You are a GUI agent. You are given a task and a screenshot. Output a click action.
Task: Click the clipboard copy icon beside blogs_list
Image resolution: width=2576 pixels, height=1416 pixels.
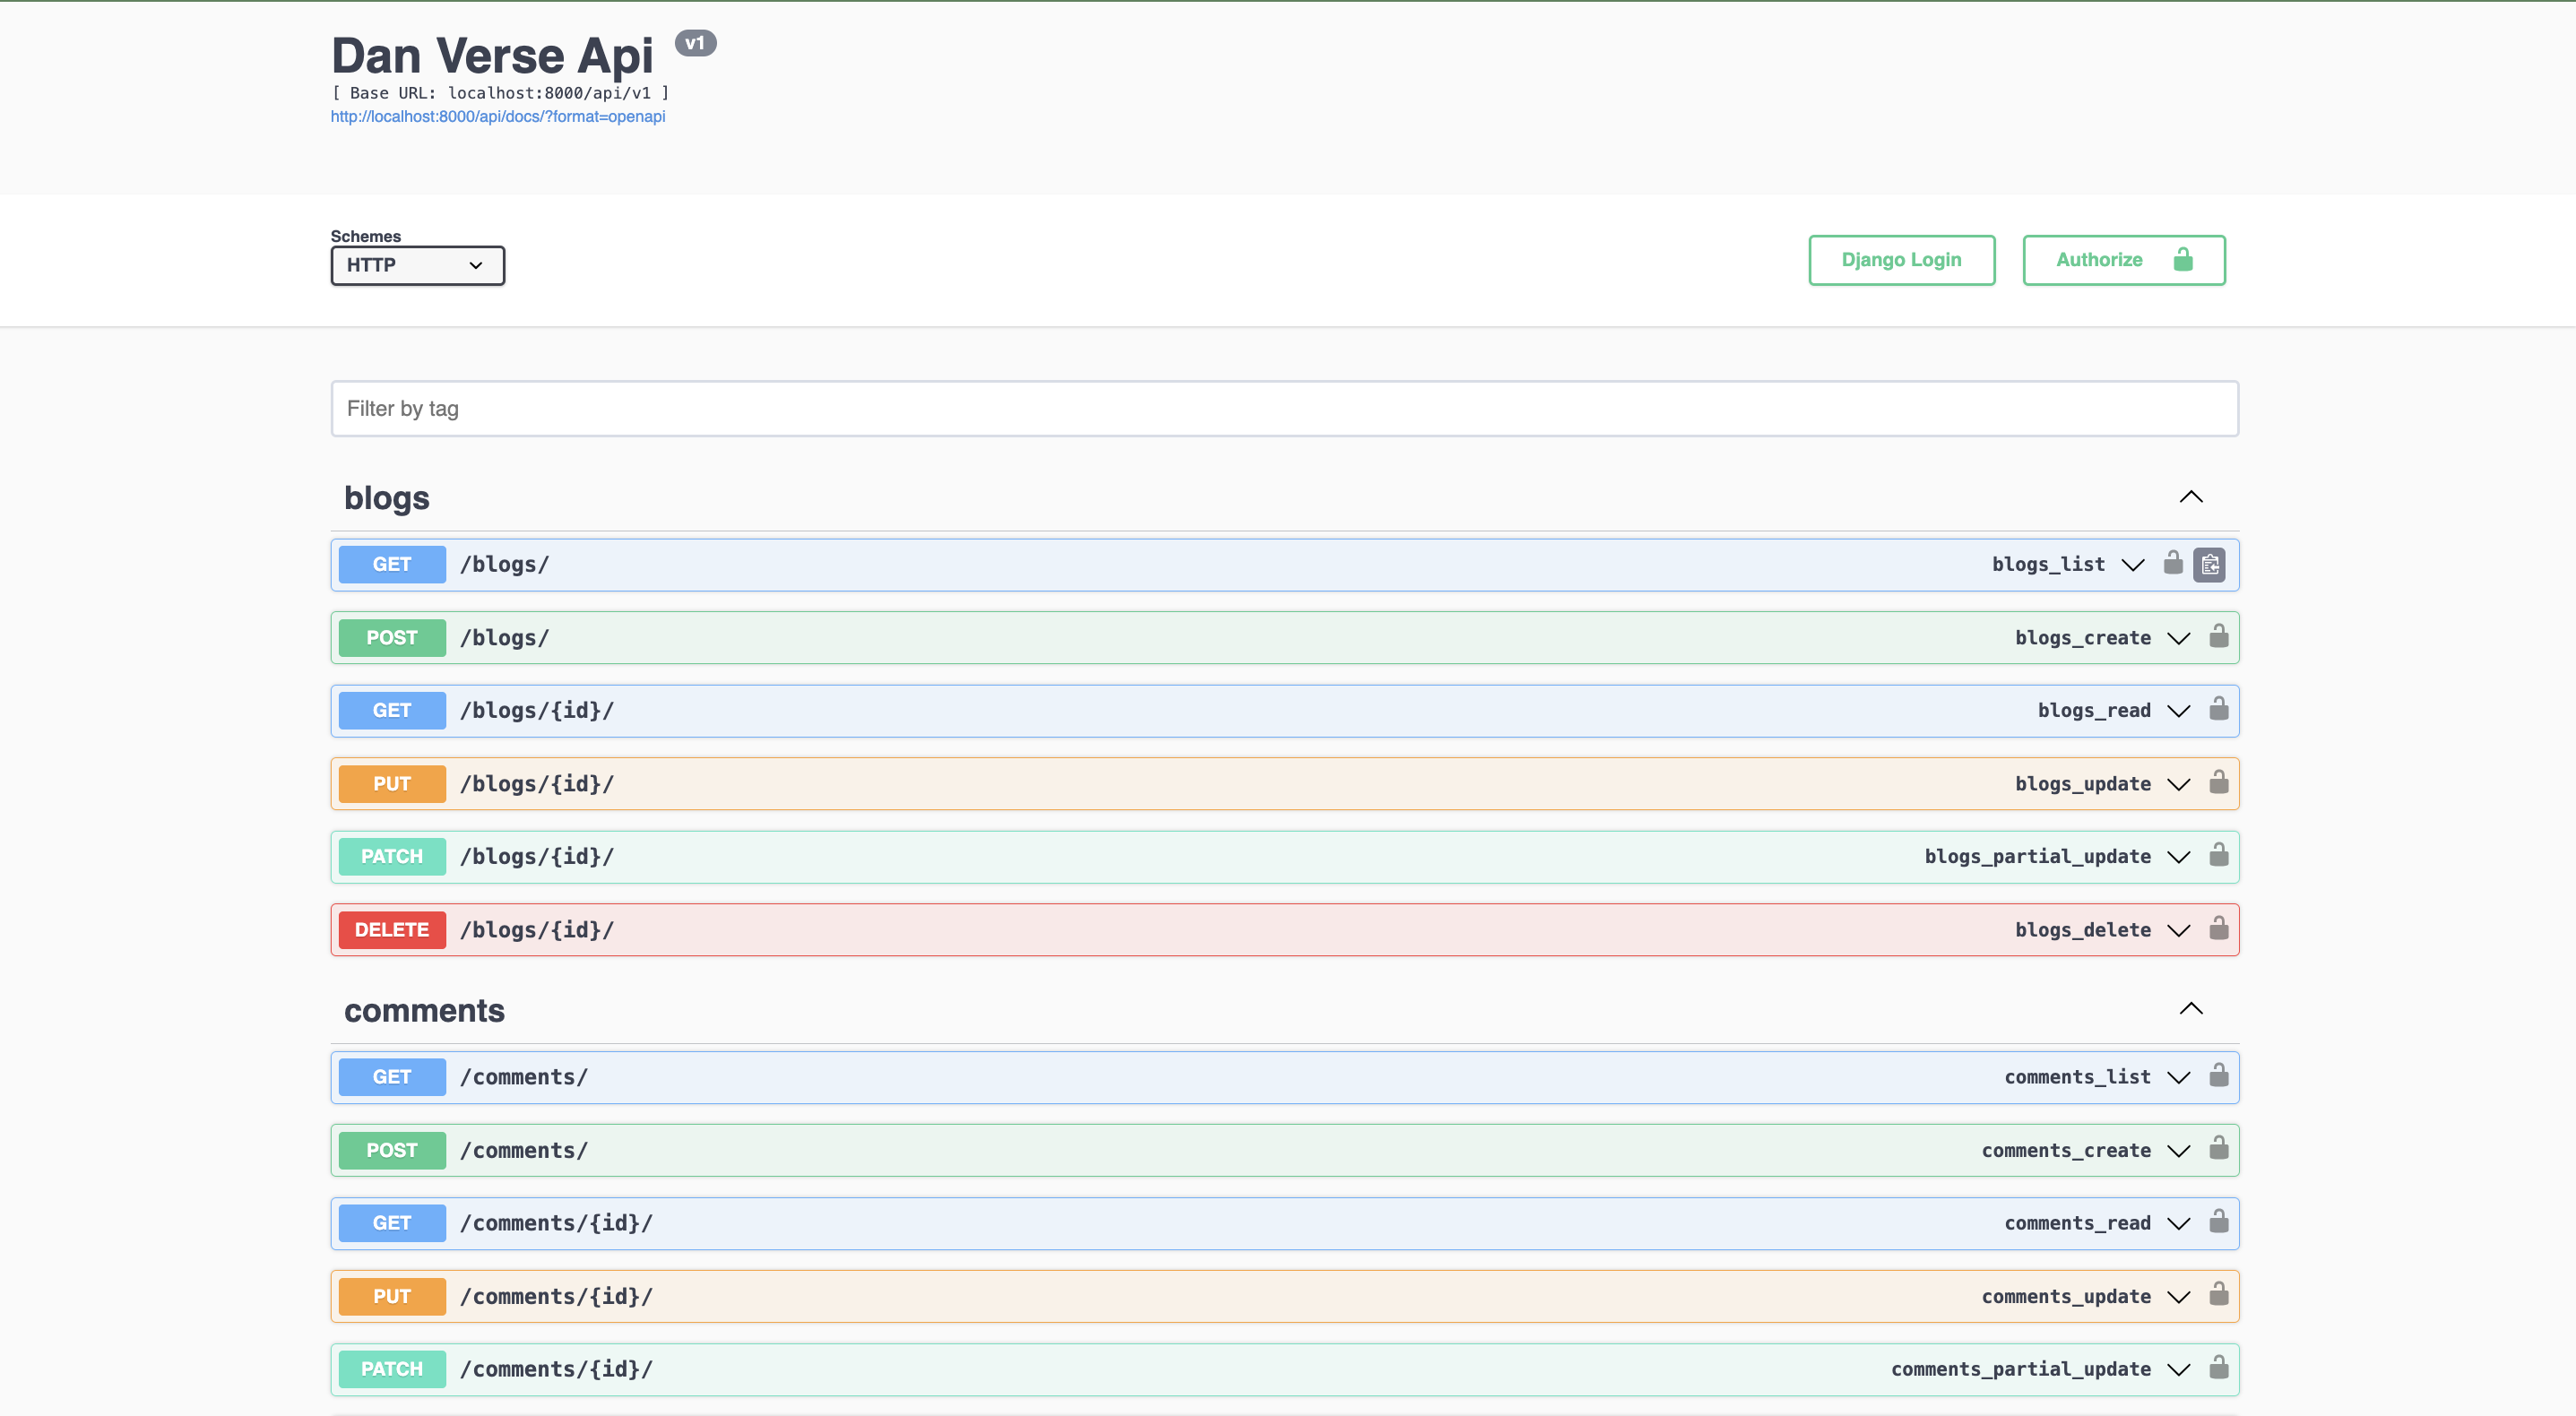pyautogui.click(x=2210, y=563)
